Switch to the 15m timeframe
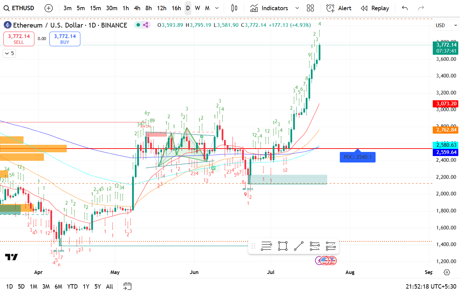The width and height of the screenshot is (460, 292). 95,8
